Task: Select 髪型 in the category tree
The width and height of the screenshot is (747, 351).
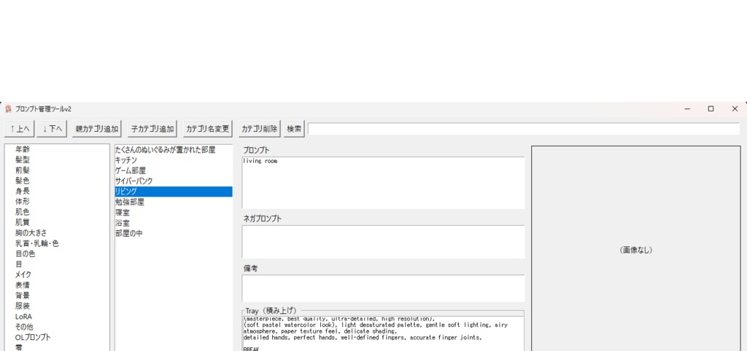Action: [23, 159]
